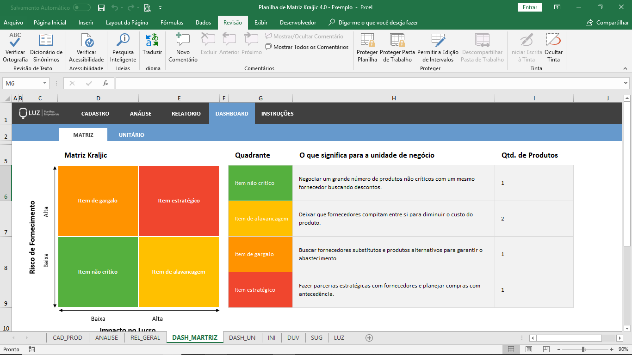Open the Quick Access Toolbar customize menu
The width and height of the screenshot is (632, 355).
[161, 7]
